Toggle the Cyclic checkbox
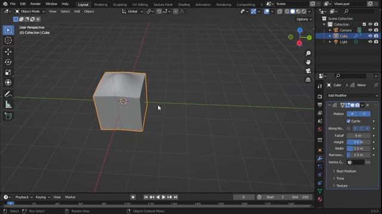 (349, 121)
